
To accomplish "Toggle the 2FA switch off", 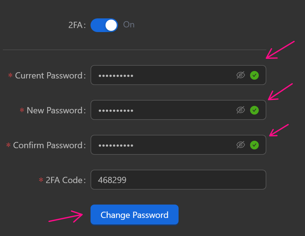I will coord(104,25).
